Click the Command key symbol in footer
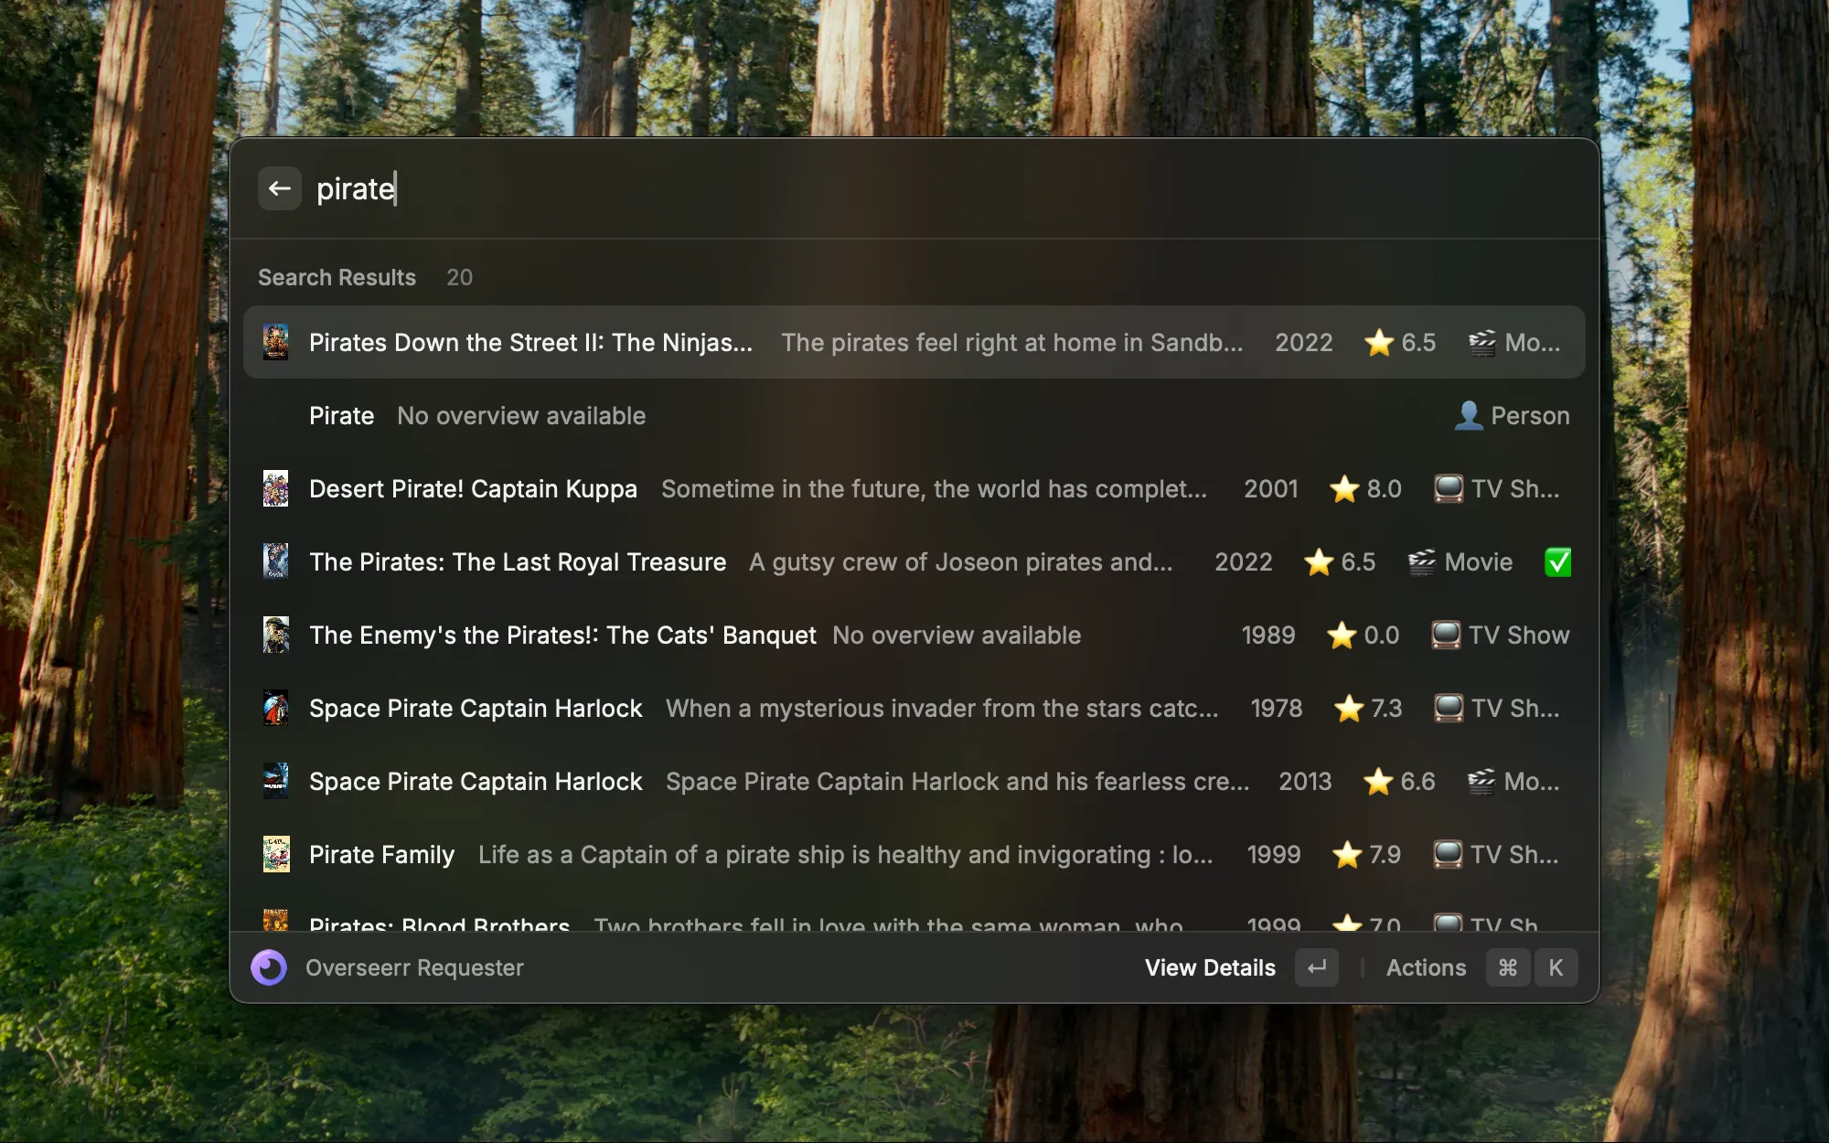 click(1507, 967)
